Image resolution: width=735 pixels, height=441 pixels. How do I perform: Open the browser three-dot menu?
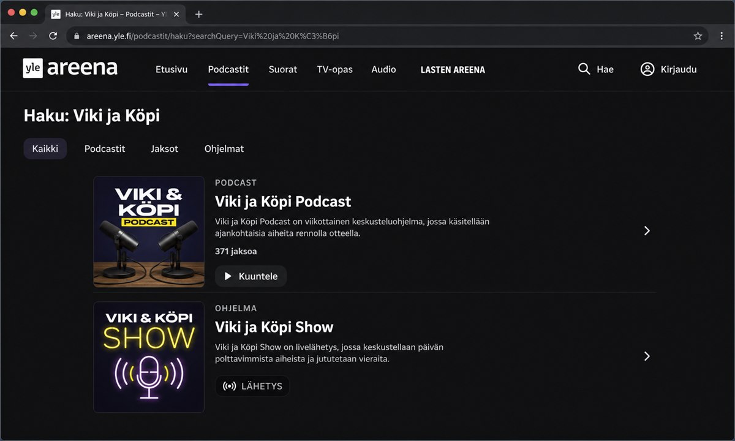point(722,36)
